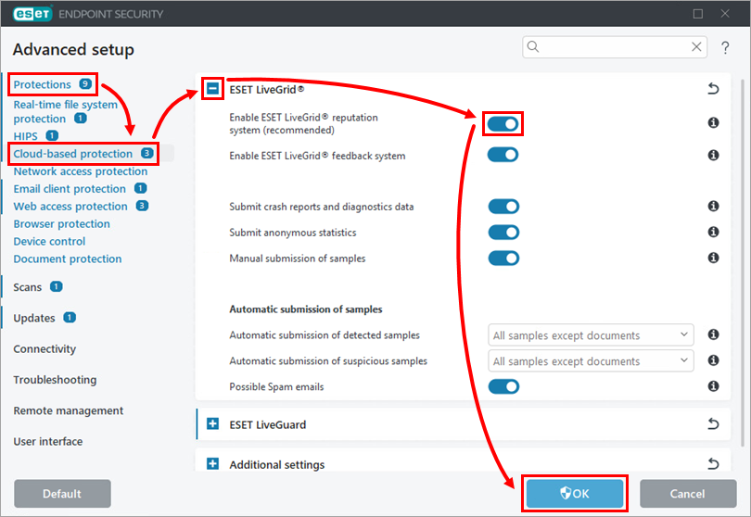751x517 pixels.
Task: Click the Scans count badge
Action: click(56, 286)
